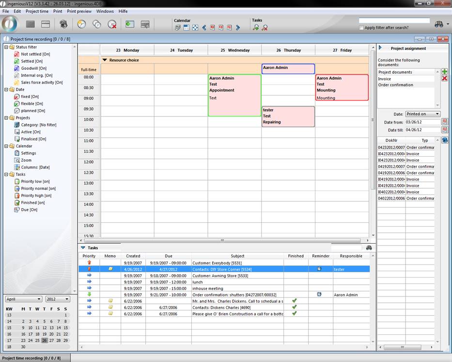Click the top search input field
This screenshot has height=362, width=452.
pyautogui.click(x=394, y=21)
